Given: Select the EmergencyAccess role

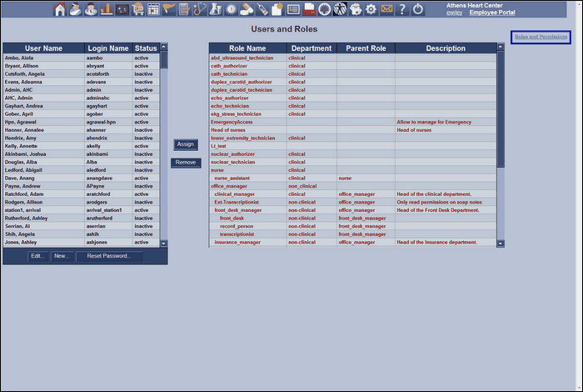Looking at the screenshot, I should tap(352, 122).
